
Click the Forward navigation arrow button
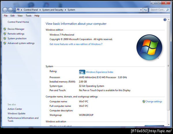coord(11,10)
